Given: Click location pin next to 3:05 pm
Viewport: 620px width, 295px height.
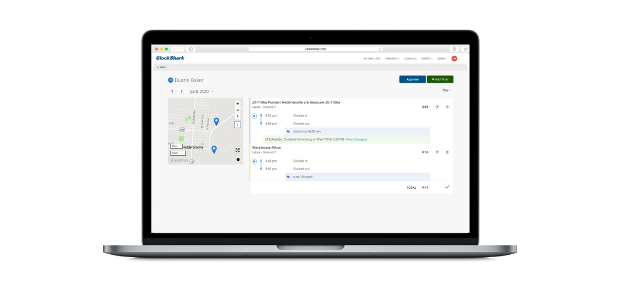Looking at the screenshot, I should pos(261,168).
